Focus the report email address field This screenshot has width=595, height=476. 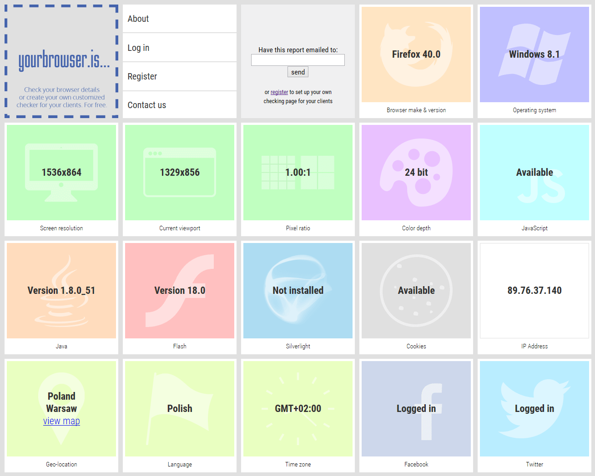tap(298, 60)
